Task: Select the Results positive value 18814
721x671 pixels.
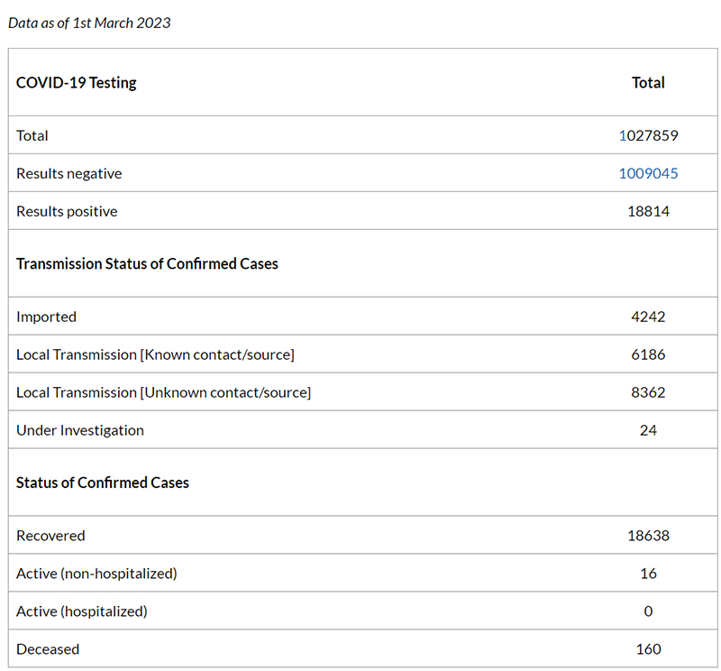Action: pos(648,211)
